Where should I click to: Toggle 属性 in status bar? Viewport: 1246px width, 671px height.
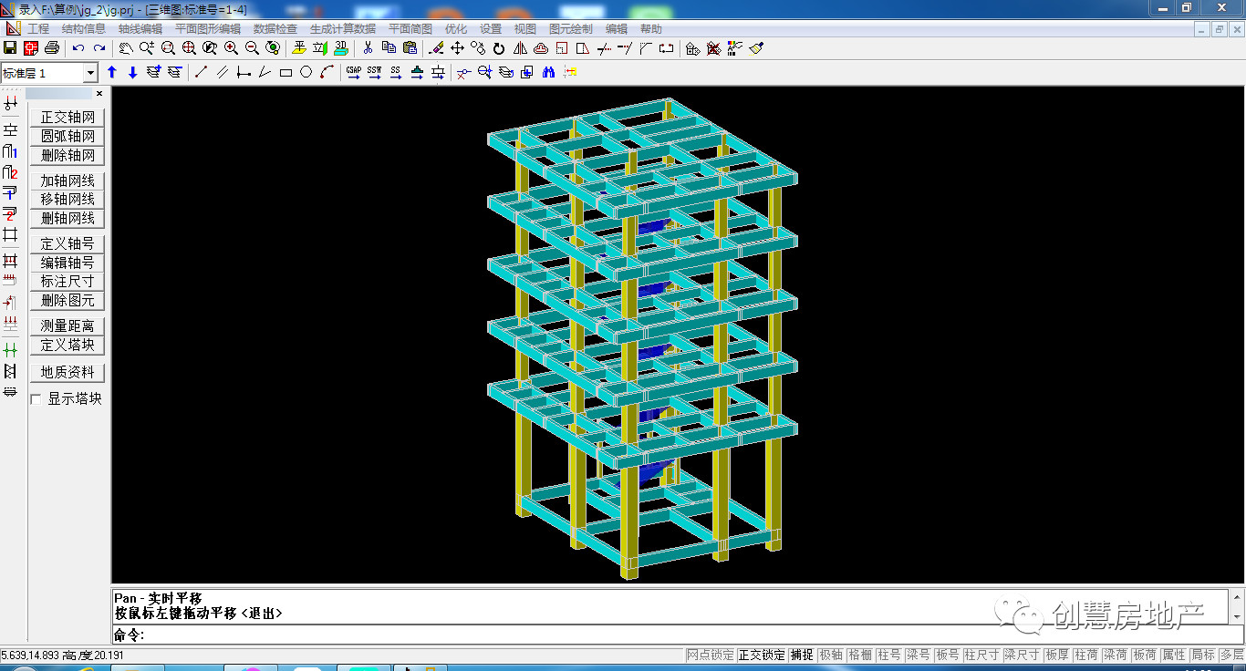tap(1174, 655)
